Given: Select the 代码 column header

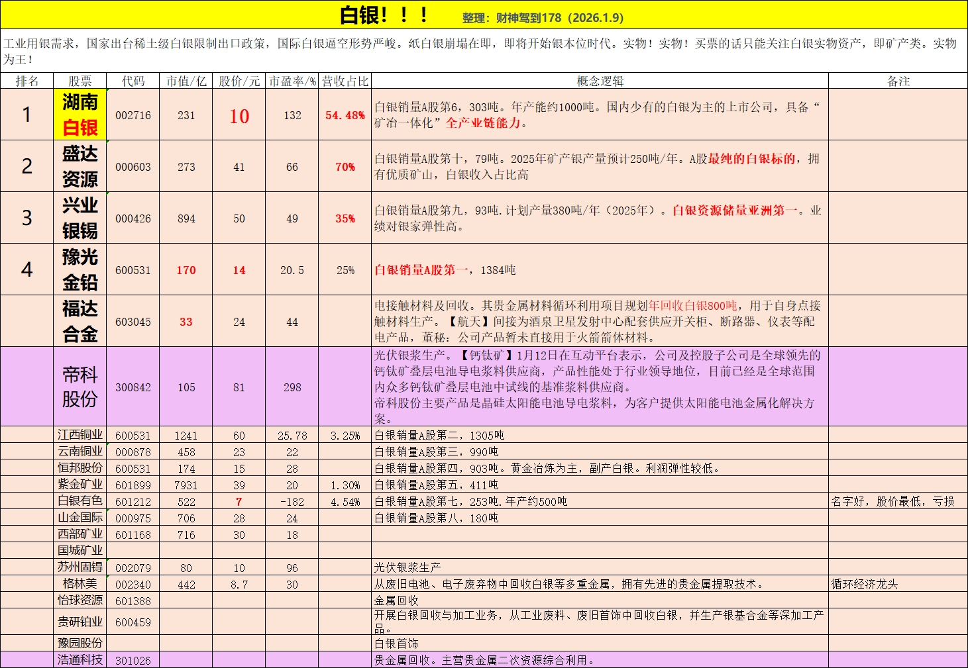Looking at the screenshot, I should (x=133, y=81).
